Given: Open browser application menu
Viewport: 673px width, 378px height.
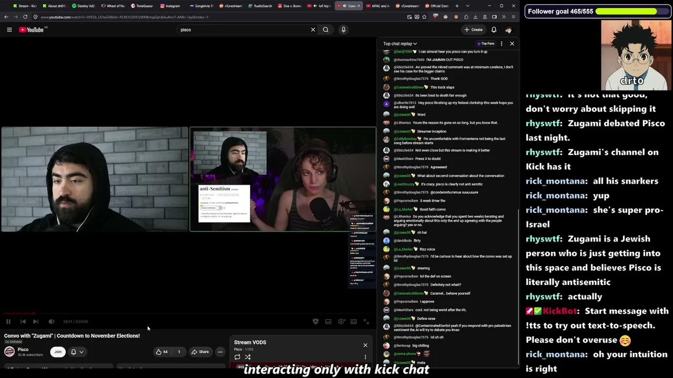Looking at the screenshot, I should click(513, 17).
